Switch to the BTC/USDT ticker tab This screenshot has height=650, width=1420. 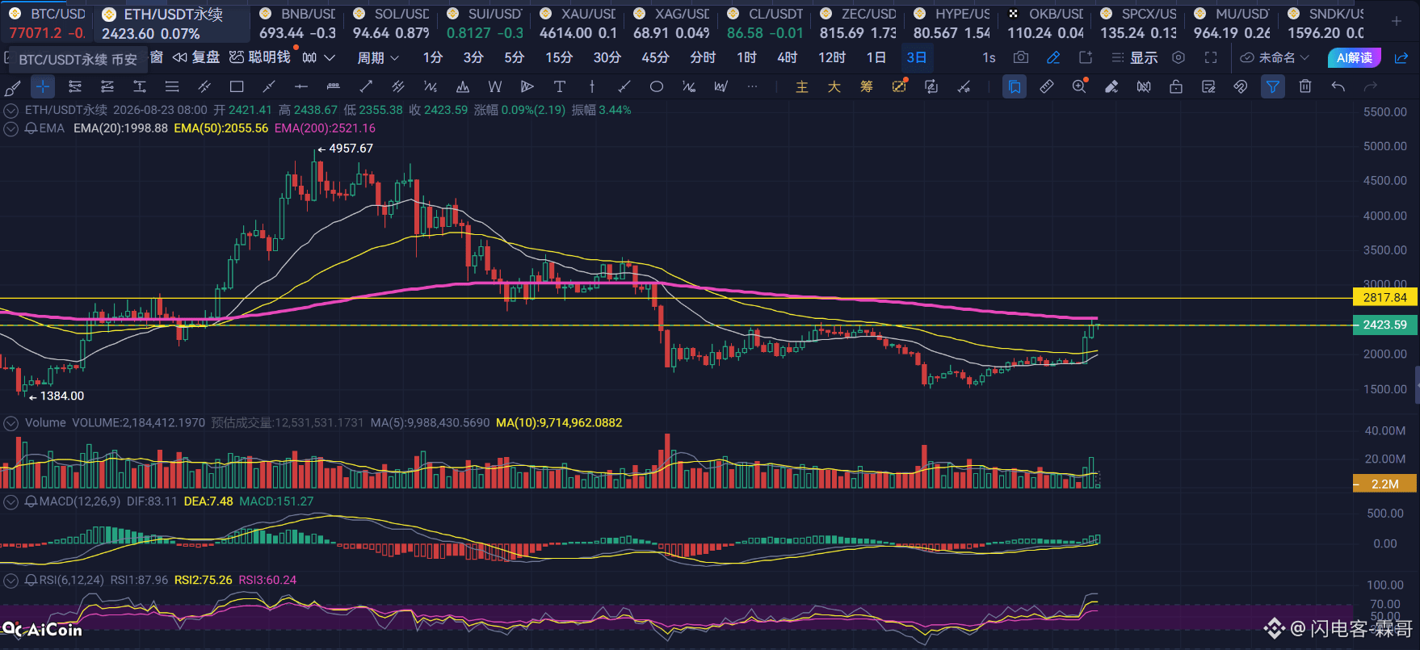pos(47,23)
